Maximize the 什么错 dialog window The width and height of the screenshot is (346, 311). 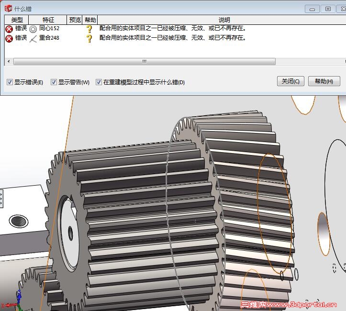(x=328, y=9)
